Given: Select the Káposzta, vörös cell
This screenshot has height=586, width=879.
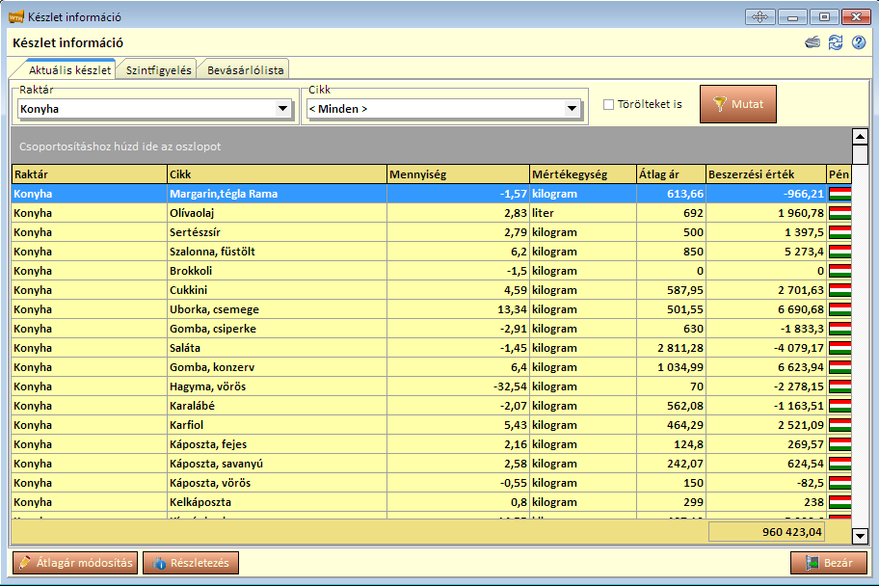Looking at the screenshot, I should tap(277, 483).
